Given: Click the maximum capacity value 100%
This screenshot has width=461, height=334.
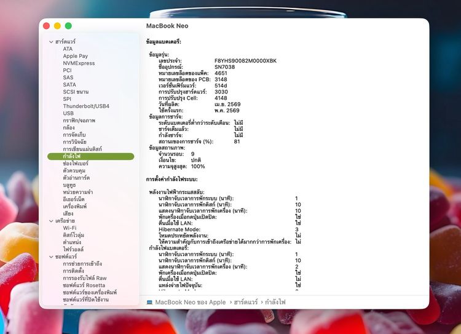Looking at the screenshot, I should (x=198, y=167).
